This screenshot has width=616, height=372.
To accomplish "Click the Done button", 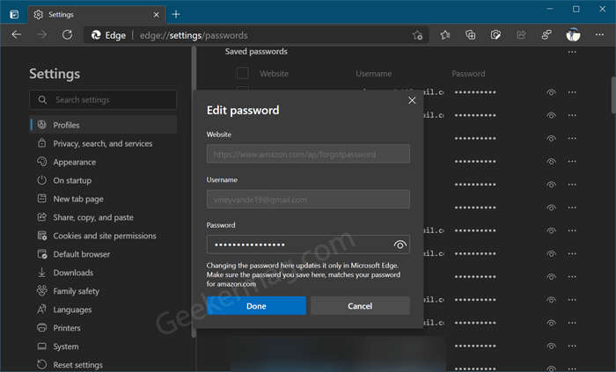I will pos(256,306).
